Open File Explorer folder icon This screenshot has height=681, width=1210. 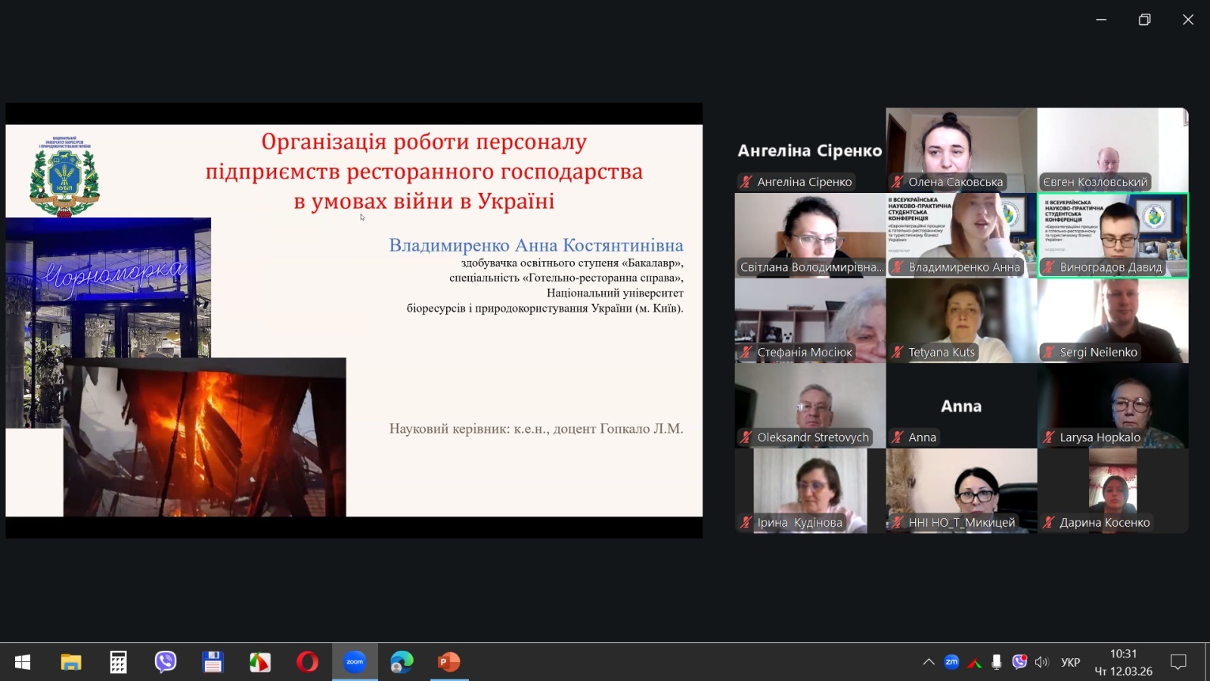(71, 662)
